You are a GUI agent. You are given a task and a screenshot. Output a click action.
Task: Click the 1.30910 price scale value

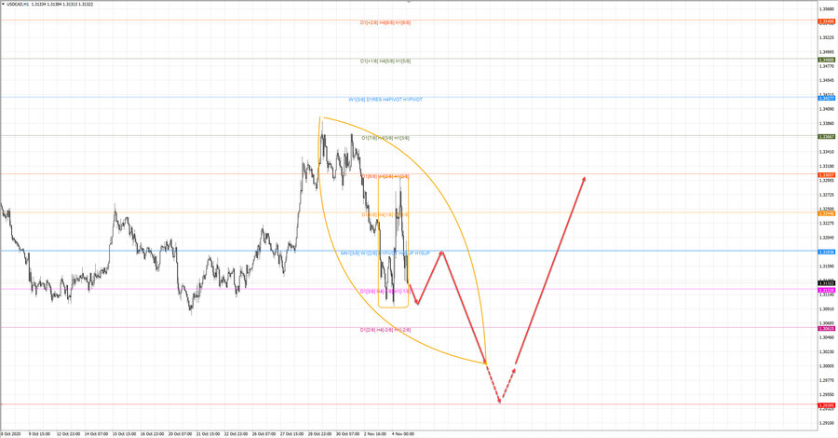(x=826, y=308)
